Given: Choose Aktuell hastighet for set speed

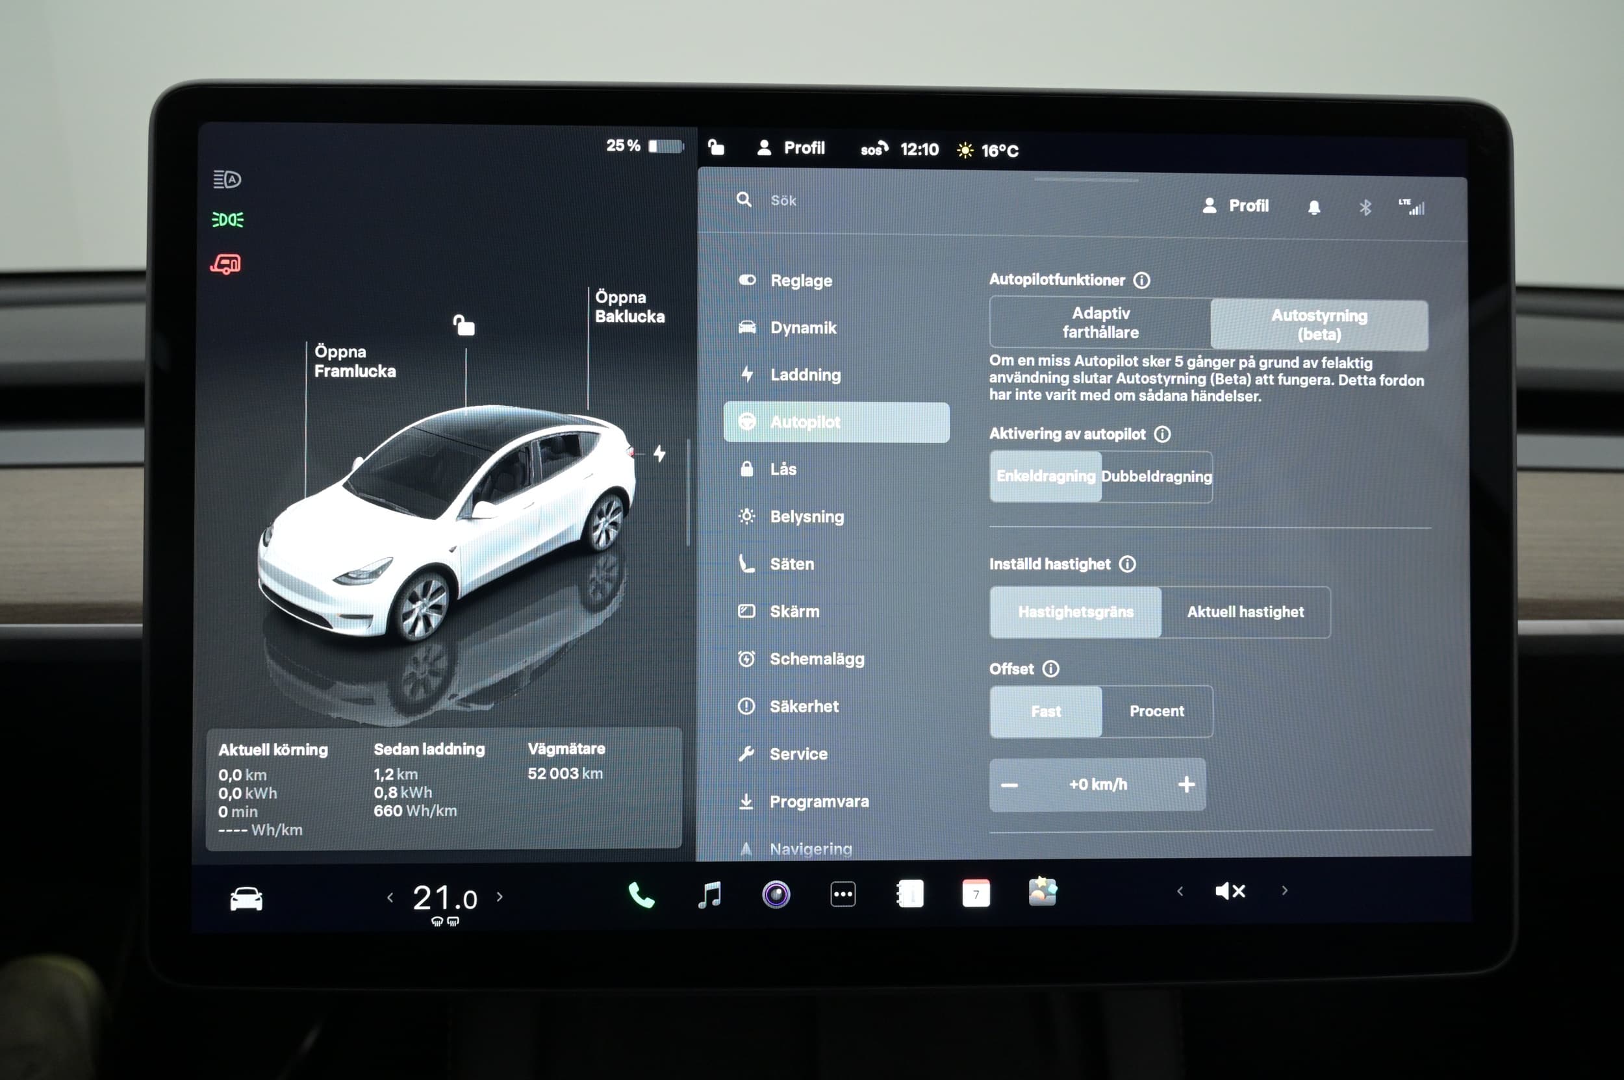Looking at the screenshot, I should pos(1245,612).
